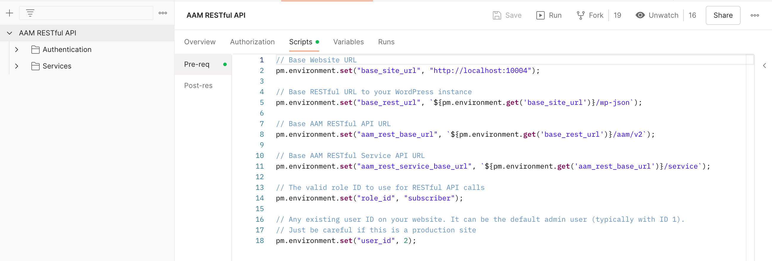Click the Run button label
The image size is (772, 261).
[555, 15]
